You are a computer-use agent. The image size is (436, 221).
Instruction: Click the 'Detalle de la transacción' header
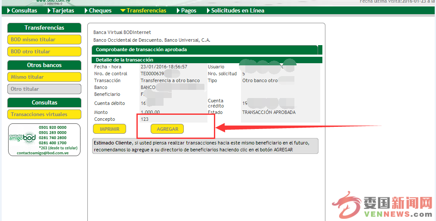click(124, 60)
